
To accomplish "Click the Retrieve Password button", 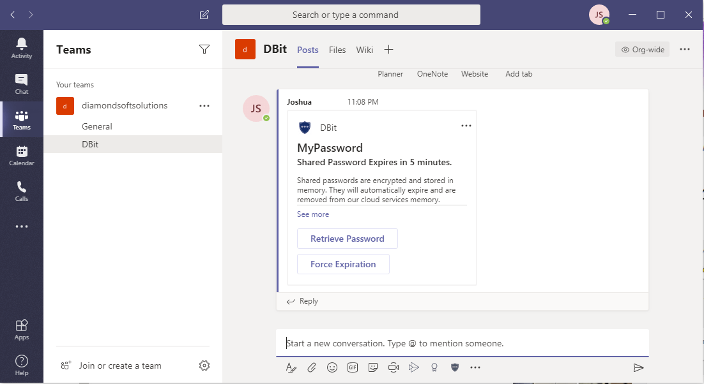I will (347, 238).
